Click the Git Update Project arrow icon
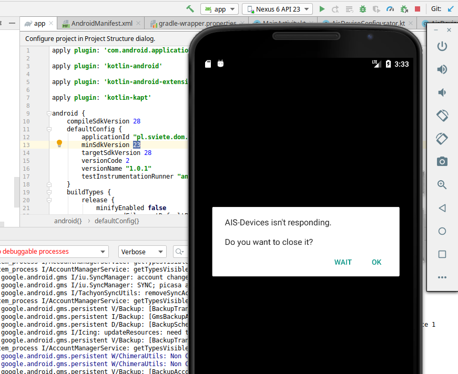The width and height of the screenshot is (458, 374). point(451,9)
